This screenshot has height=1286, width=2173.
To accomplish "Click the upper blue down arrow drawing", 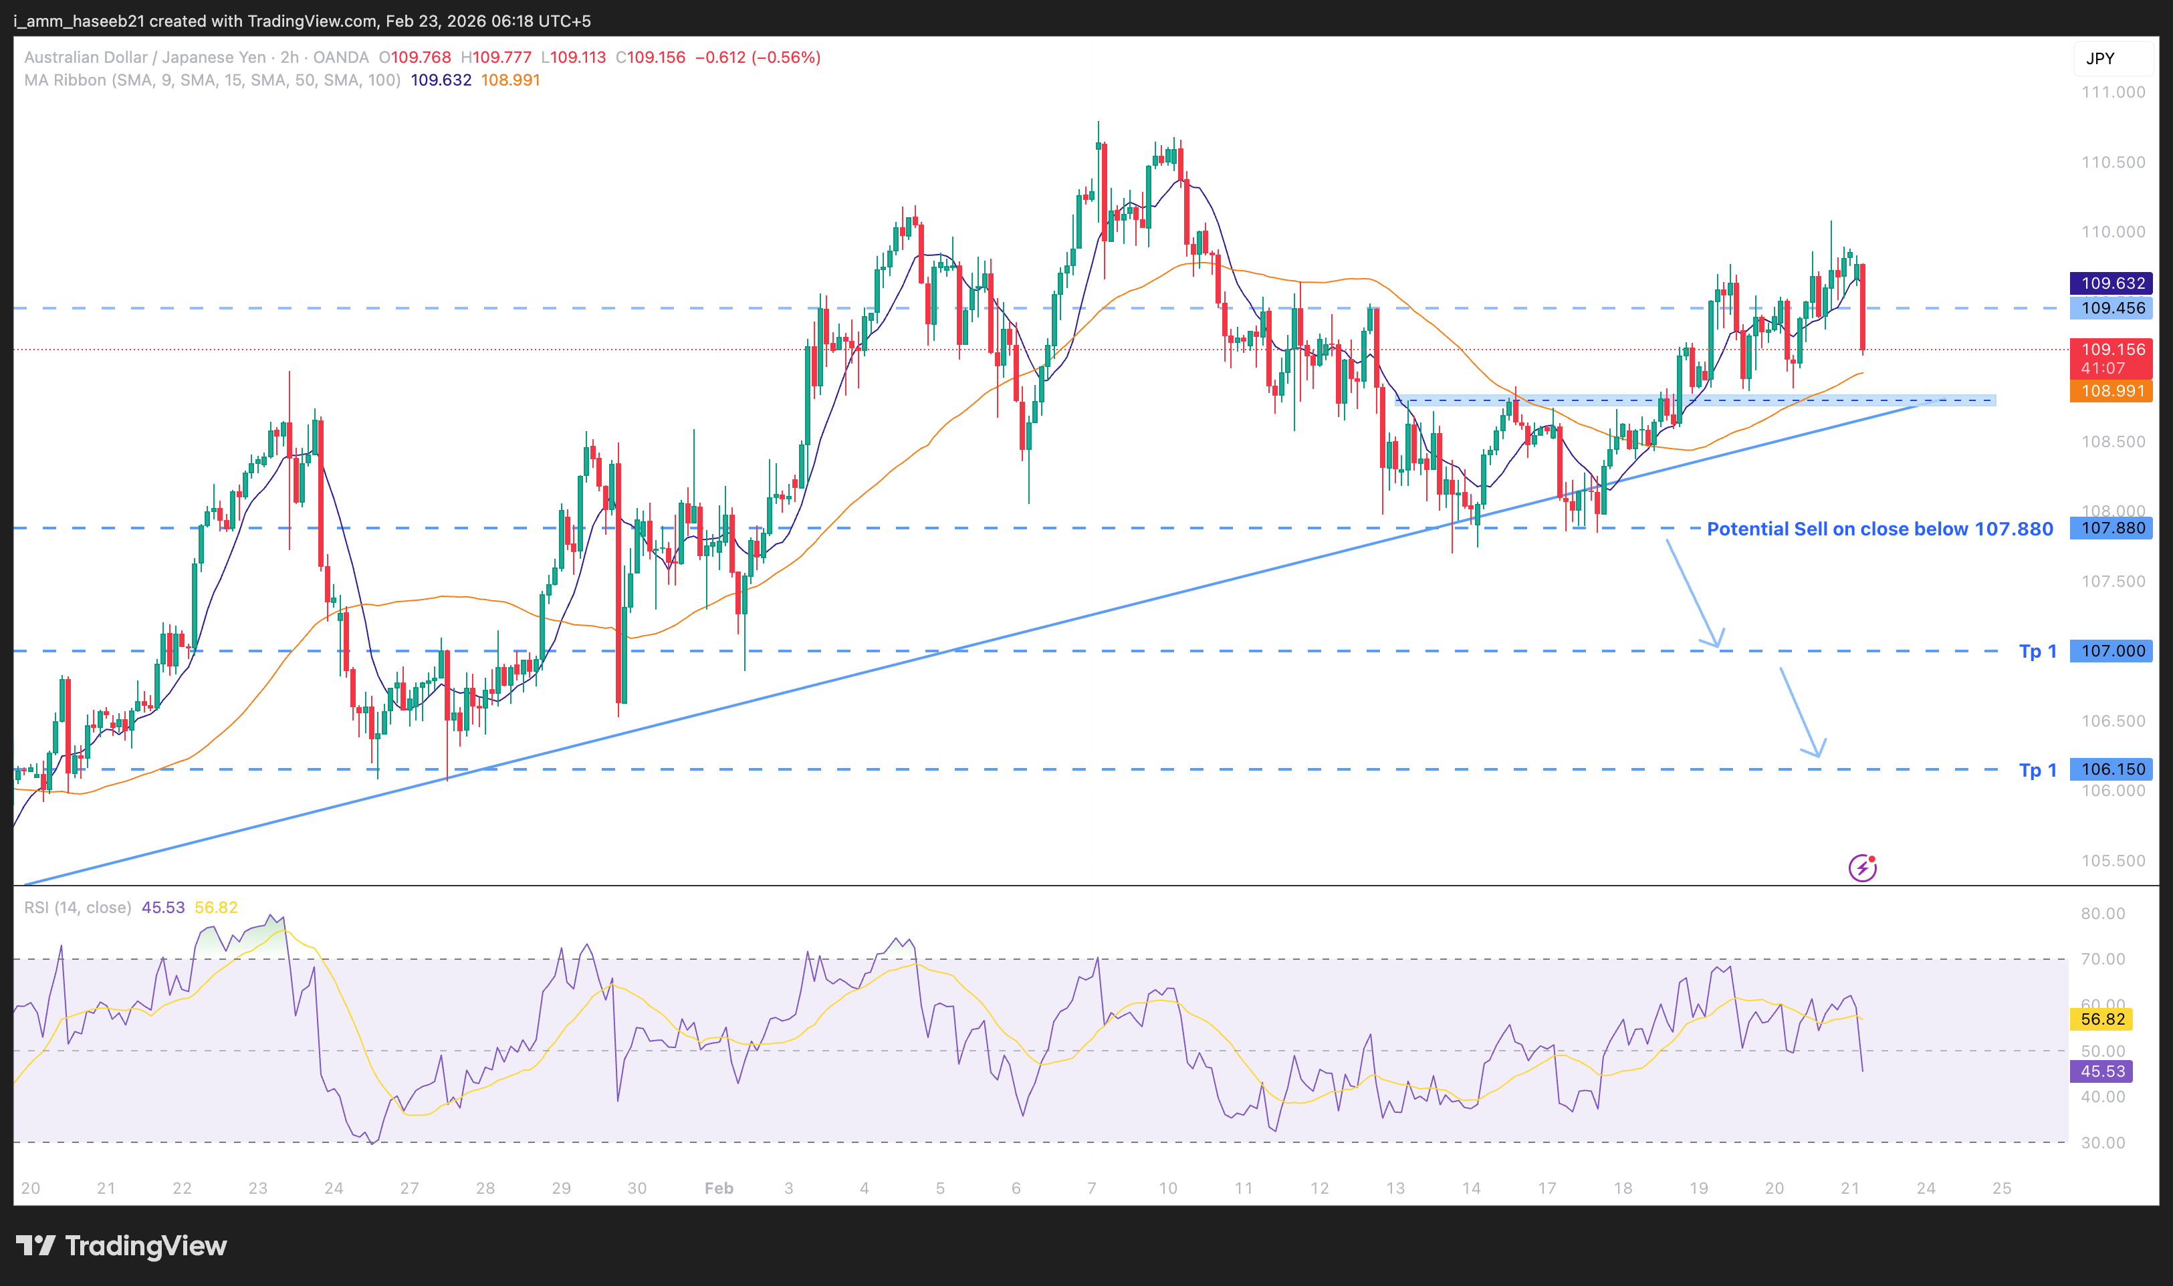I will pos(1693,594).
